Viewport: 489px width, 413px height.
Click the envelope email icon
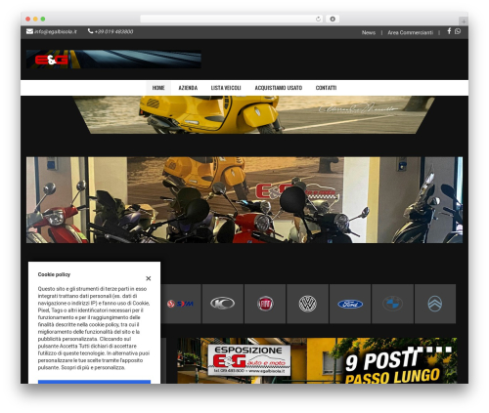click(29, 31)
